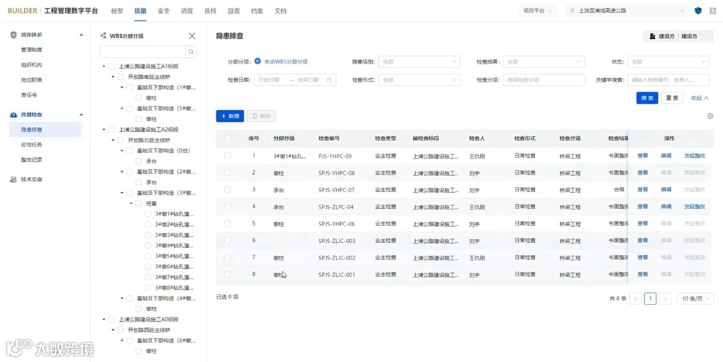Click 编辑 for row SPJS-YHPC-07
The image size is (723, 362).
[x=666, y=189]
